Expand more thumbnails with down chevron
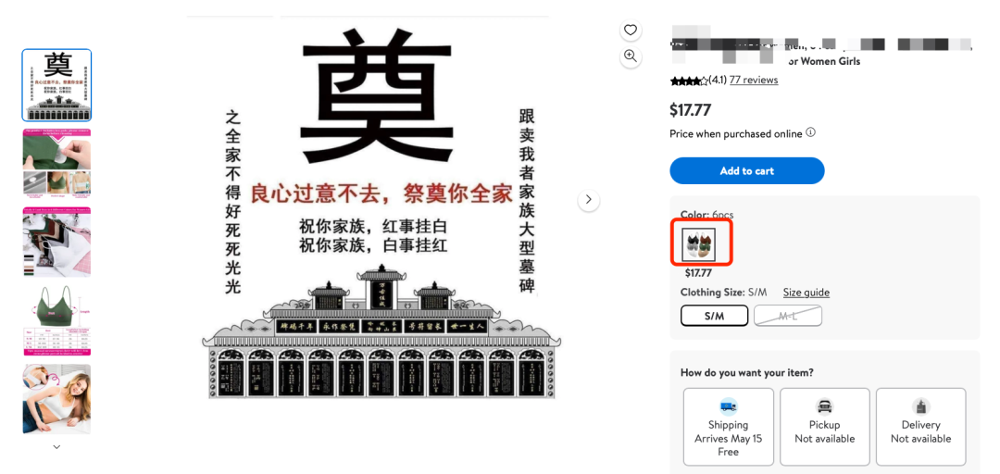 [x=56, y=446]
